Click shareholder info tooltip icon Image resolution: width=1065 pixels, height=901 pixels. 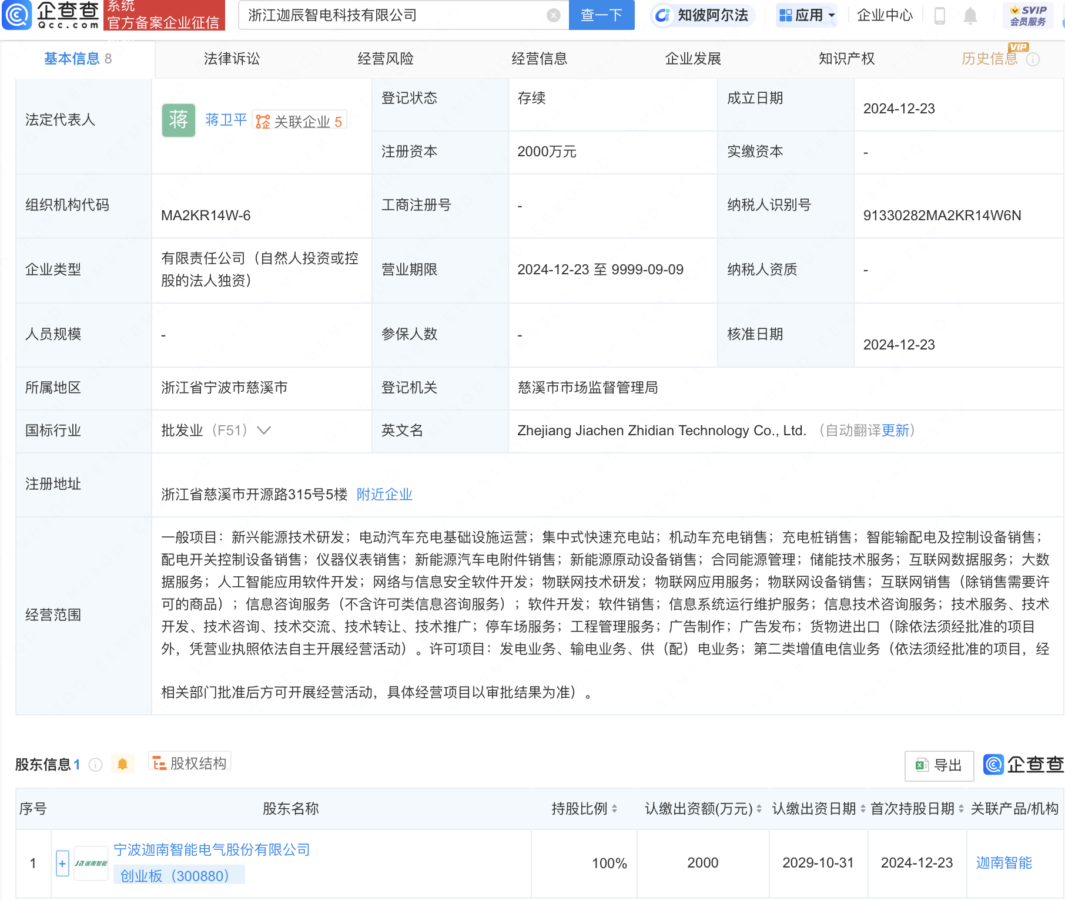95,765
